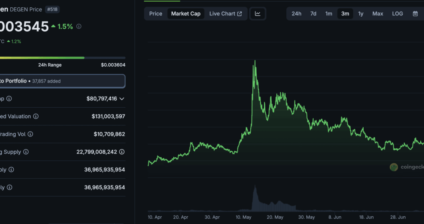Click the 1.2% BTC change indicator

(x=14, y=41)
